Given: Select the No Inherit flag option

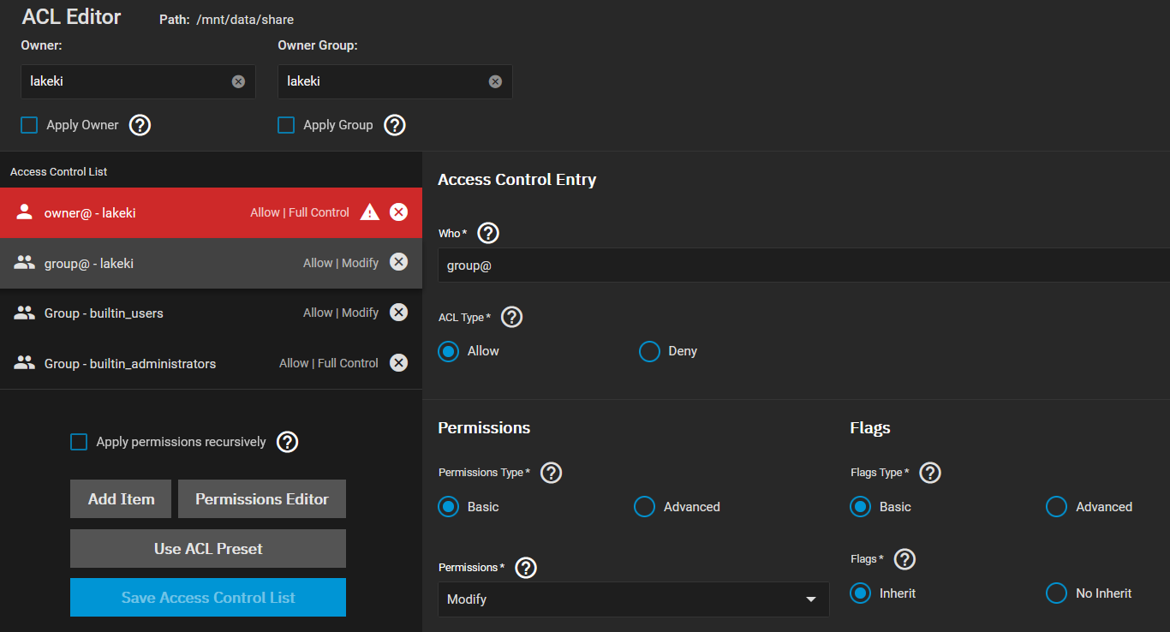Looking at the screenshot, I should [1056, 593].
